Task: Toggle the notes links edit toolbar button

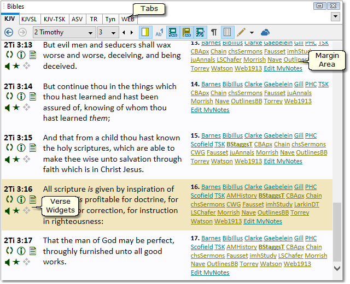Action: [200, 32]
